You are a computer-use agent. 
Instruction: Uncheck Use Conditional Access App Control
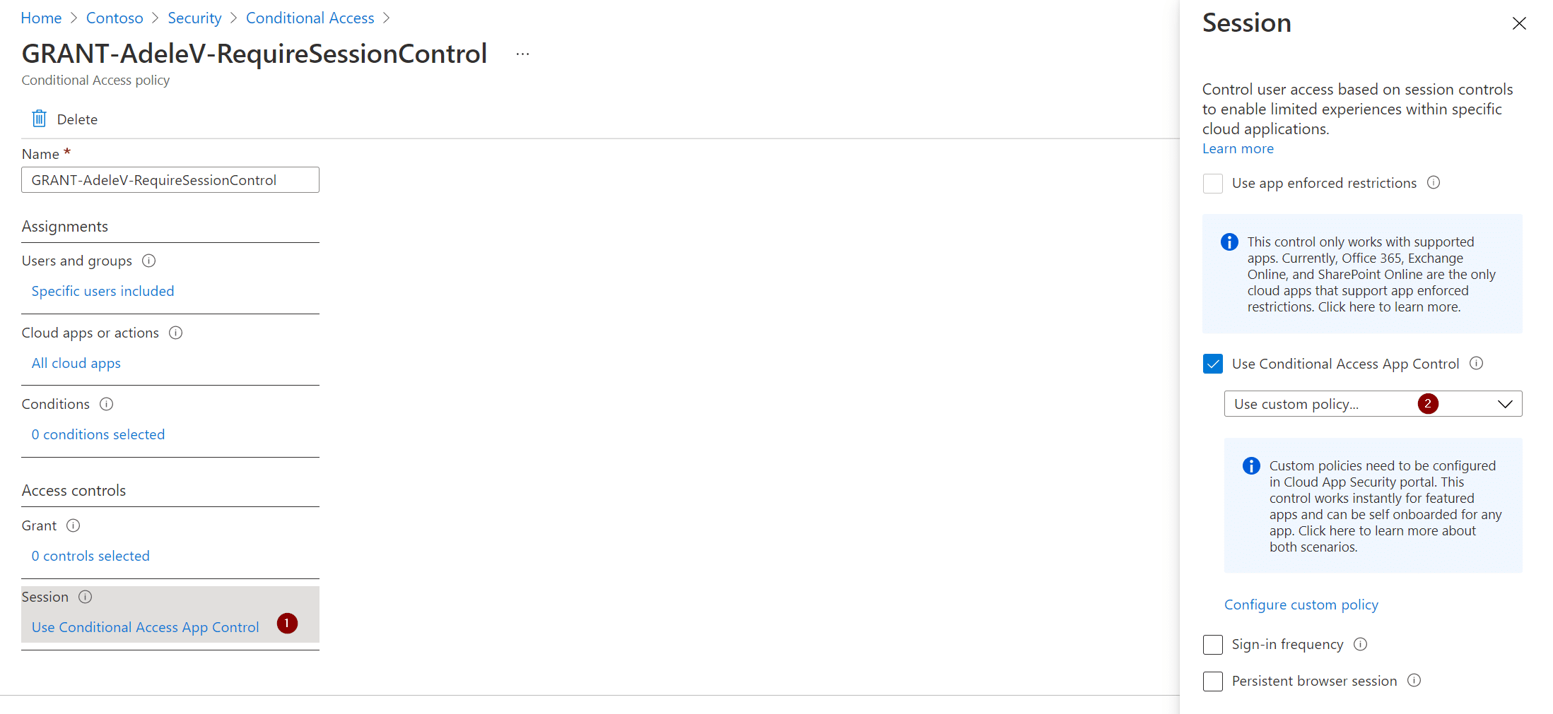(x=1213, y=364)
